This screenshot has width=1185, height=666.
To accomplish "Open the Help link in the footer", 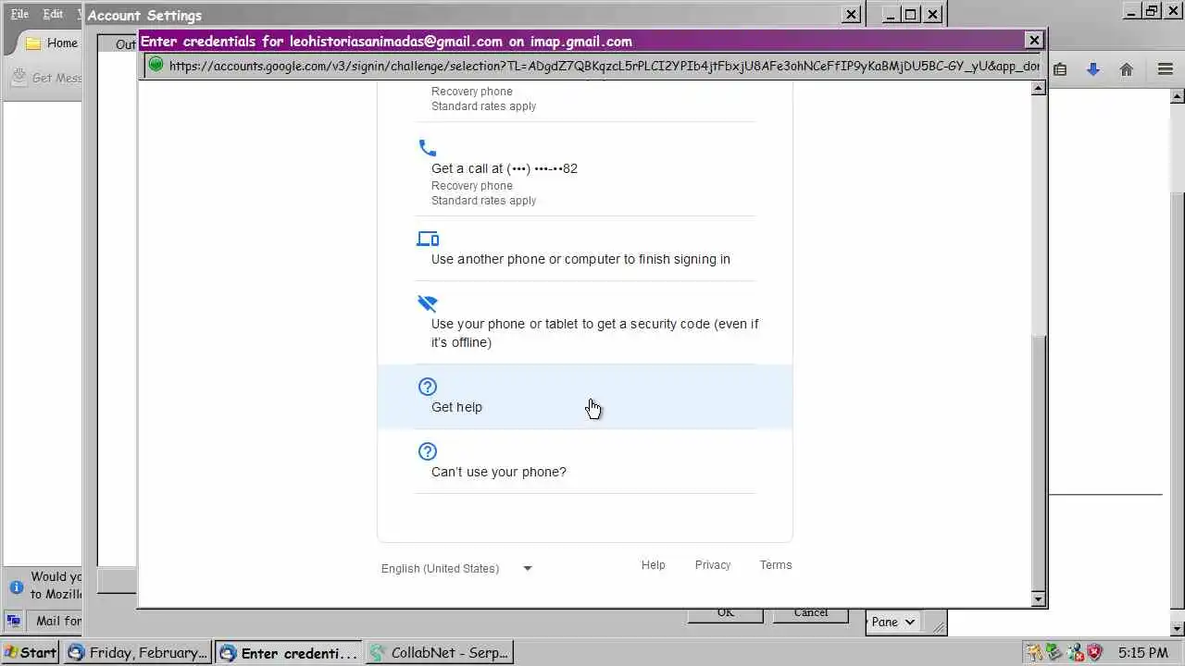I will coord(654,565).
